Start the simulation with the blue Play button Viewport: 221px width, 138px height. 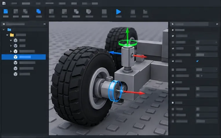click(x=118, y=12)
